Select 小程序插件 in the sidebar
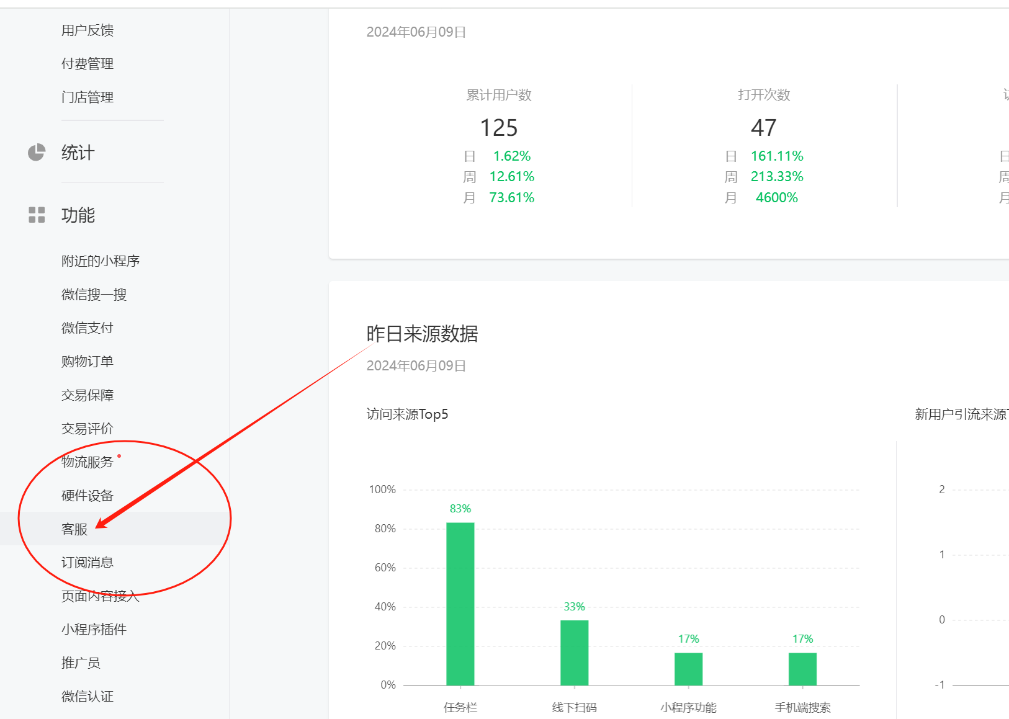Viewport: 1009px width, 719px height. pyautogui.click(x=94, y=630)
